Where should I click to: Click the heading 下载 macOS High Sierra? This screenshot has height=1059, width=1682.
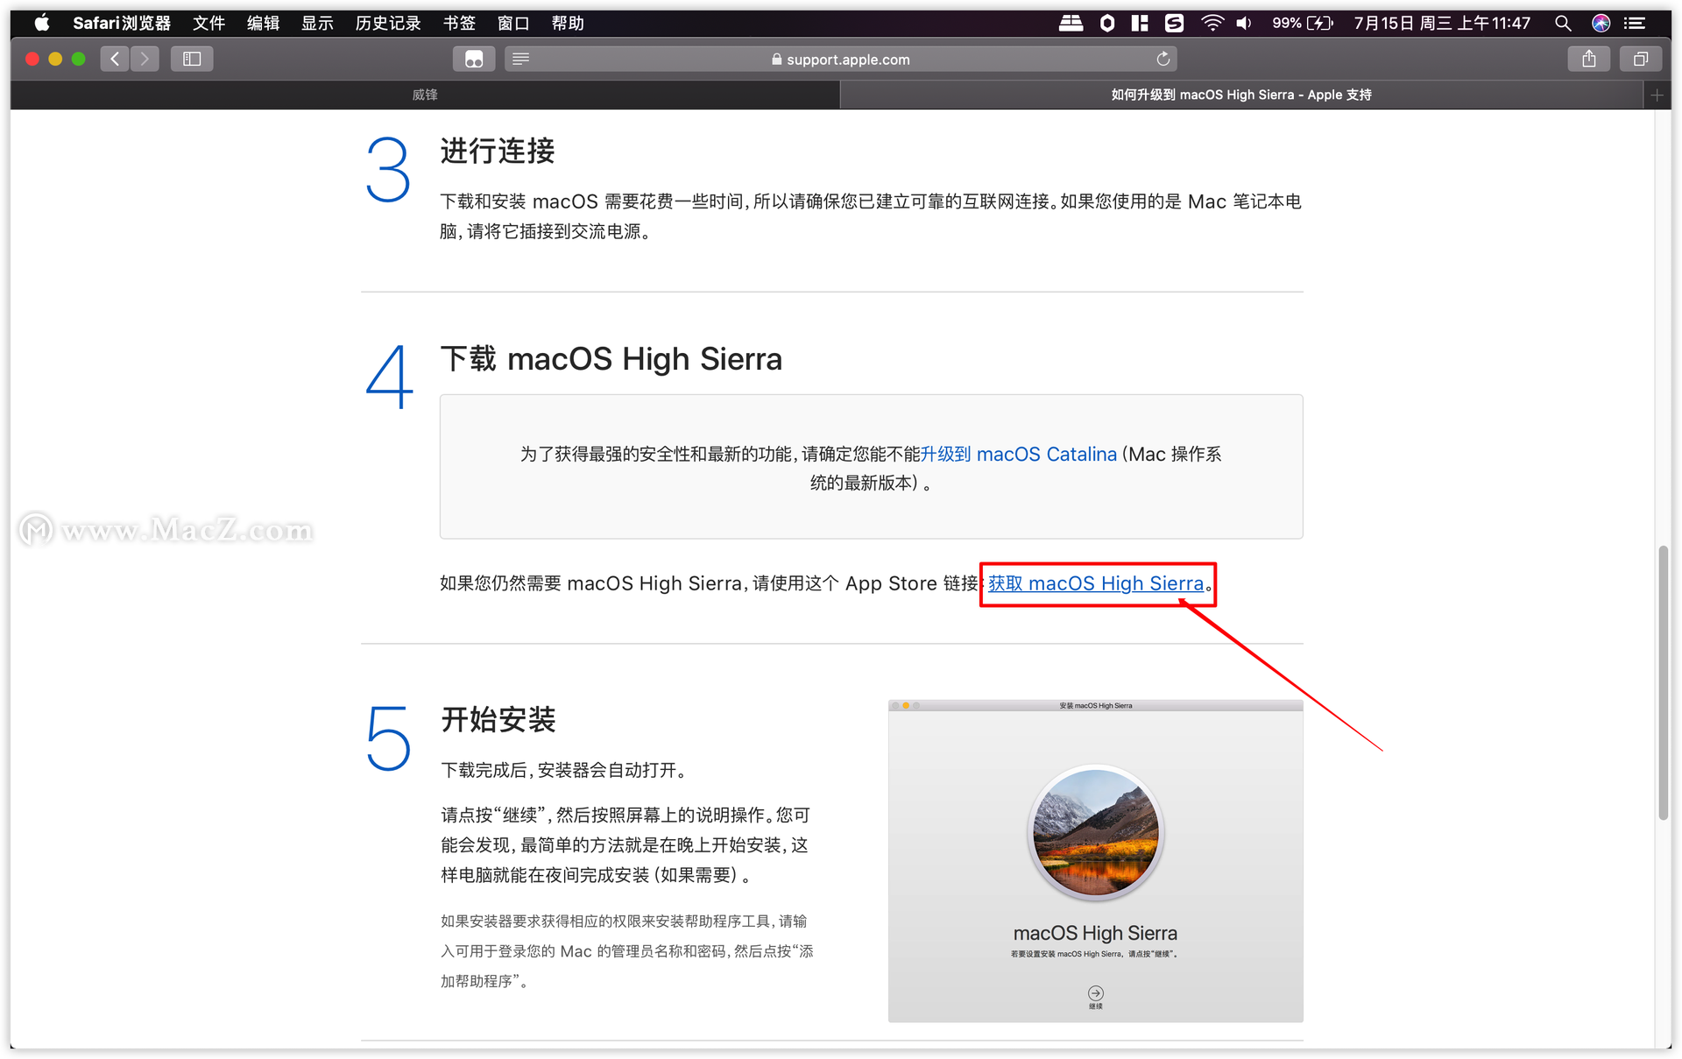pos(611,359)
